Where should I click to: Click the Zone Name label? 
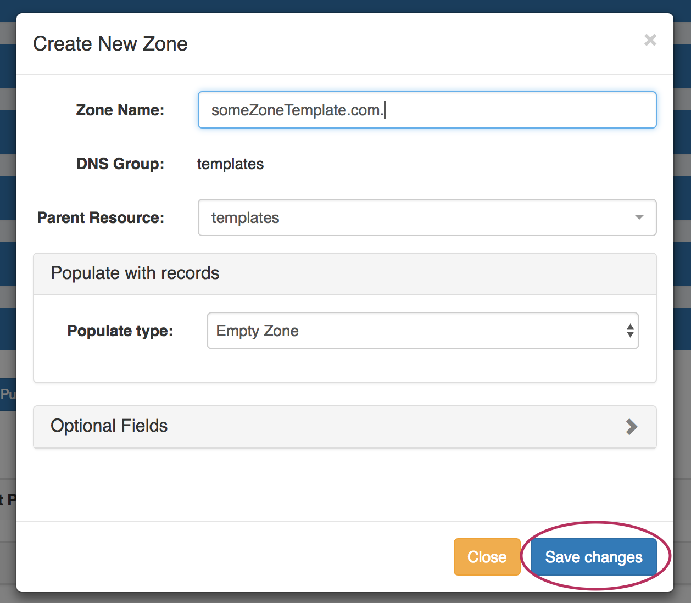[x=120, y=110]
